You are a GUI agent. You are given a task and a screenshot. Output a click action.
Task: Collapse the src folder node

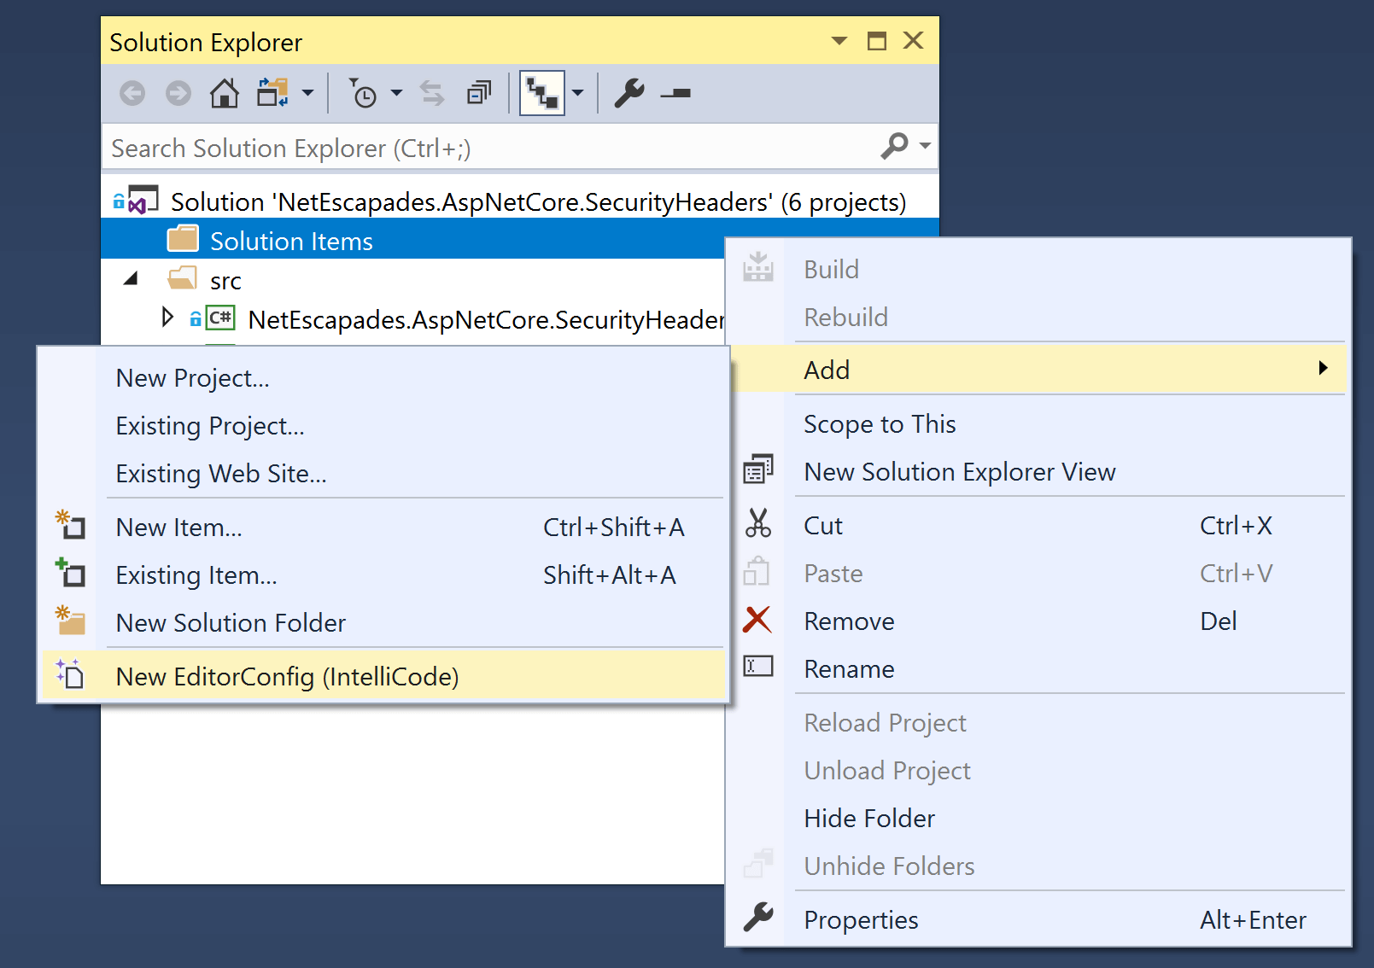click(131, 278)
